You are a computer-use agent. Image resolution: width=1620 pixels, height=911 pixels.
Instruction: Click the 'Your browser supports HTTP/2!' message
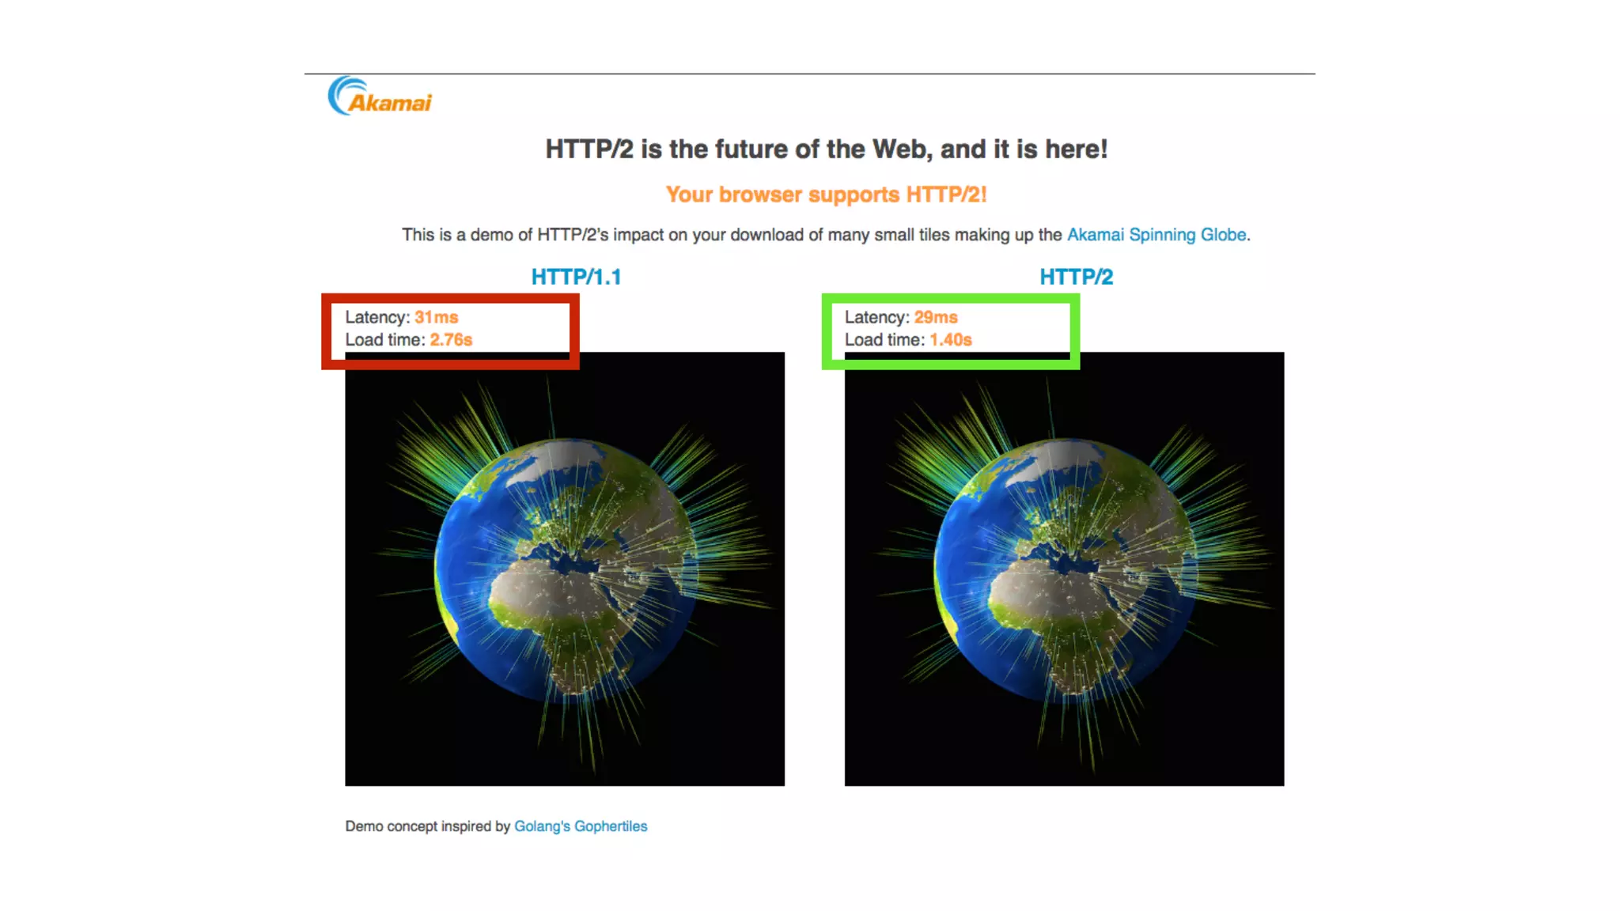(826, 195)
